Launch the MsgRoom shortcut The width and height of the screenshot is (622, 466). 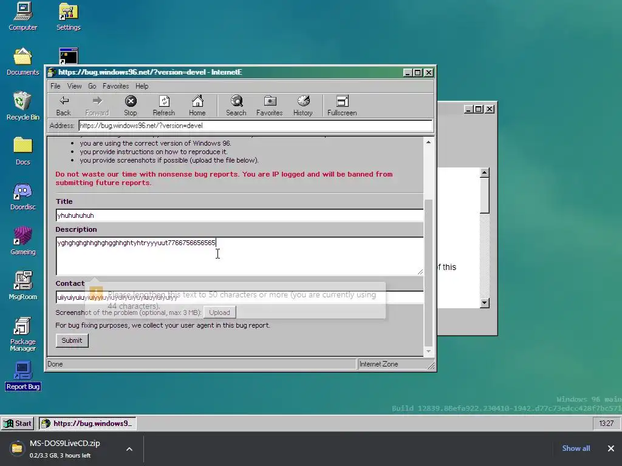pyautogui.click(x=22, y=286)
